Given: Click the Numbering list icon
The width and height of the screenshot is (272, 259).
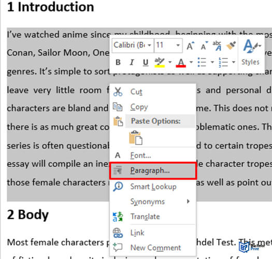Looking at the screenshot, I should [x=223, y=62].
